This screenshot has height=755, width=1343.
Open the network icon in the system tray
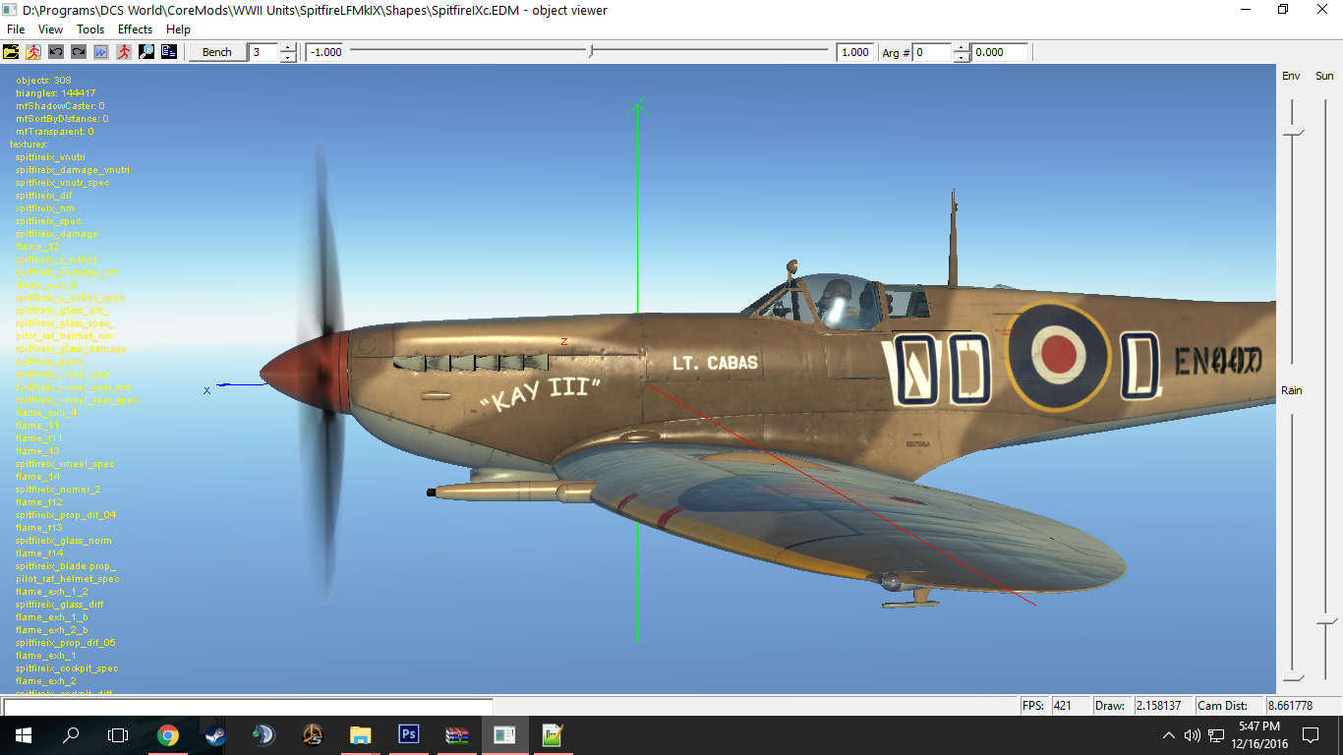point(1216,735)
